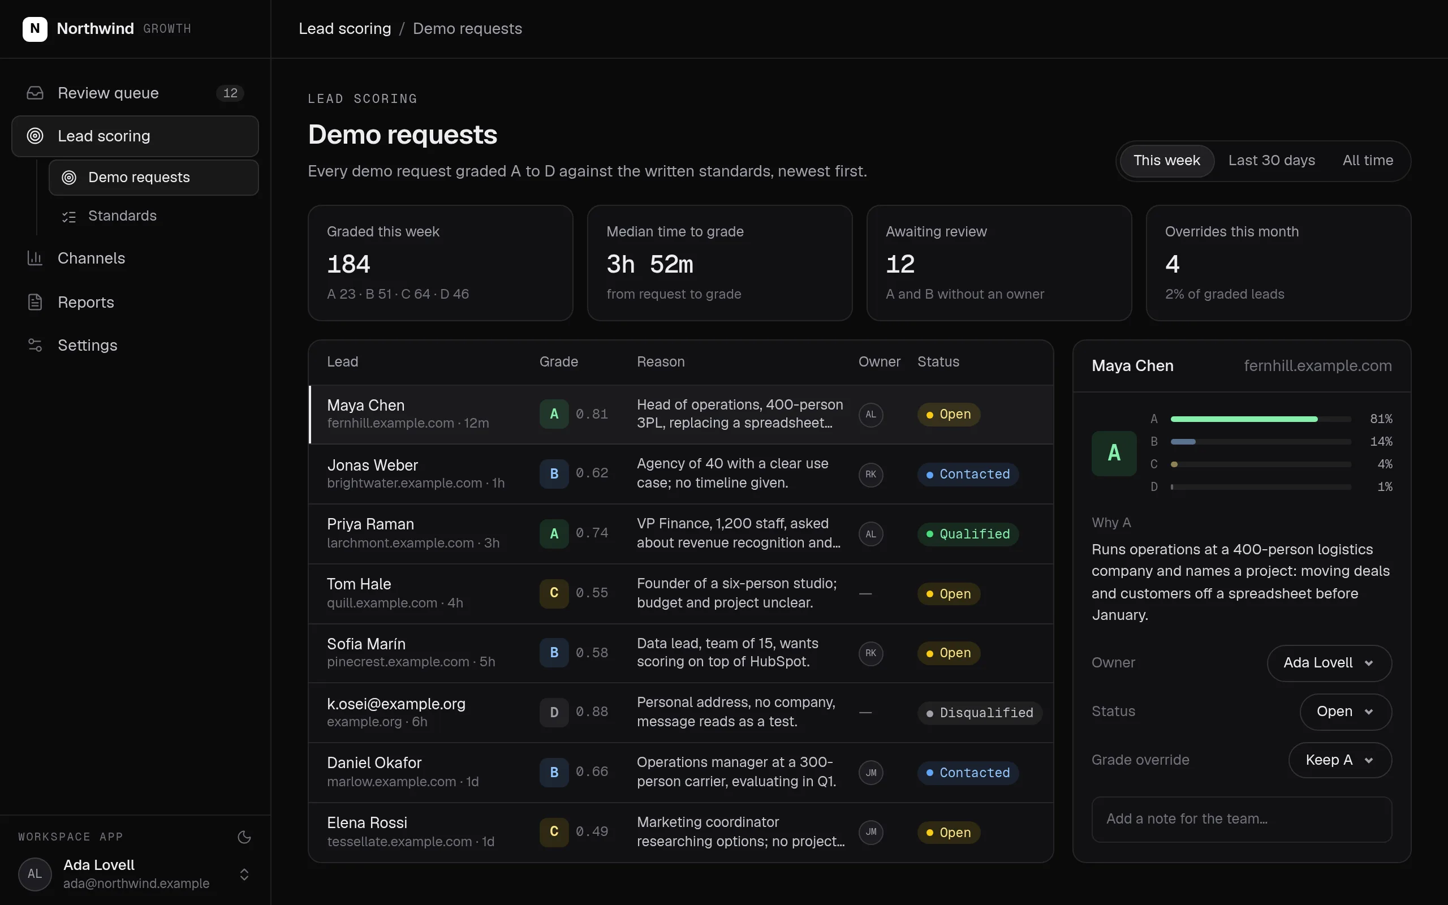Viewport: 1448px width, 905px height.
Task: Click Demo requests breadcrumb
Action: pos(467,29)
